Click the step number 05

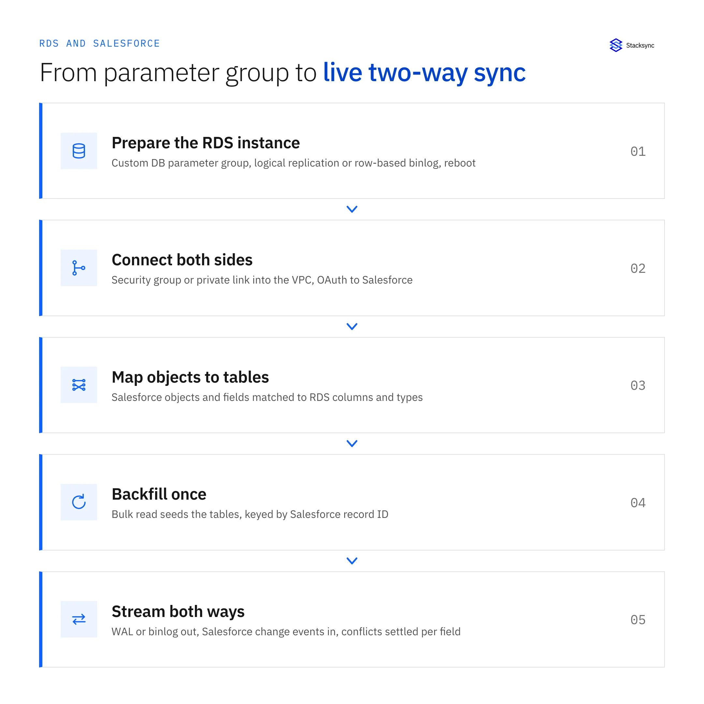[x=638, y=620]
